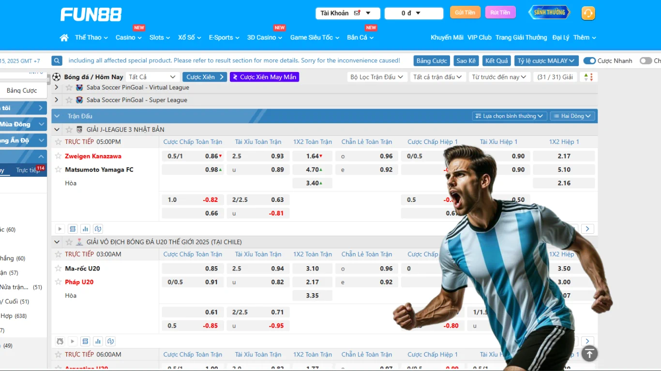This screenshot has height=371, width=661.
Task: Open live chat support headset icon
Action: click(x=588, y=13)
